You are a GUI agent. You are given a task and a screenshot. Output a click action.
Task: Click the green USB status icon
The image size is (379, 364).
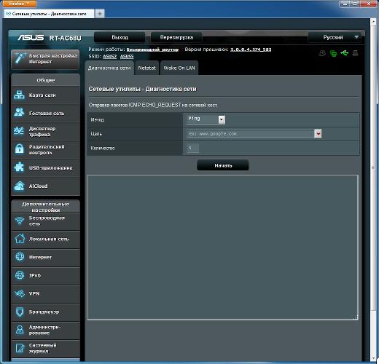pos(345,53)
